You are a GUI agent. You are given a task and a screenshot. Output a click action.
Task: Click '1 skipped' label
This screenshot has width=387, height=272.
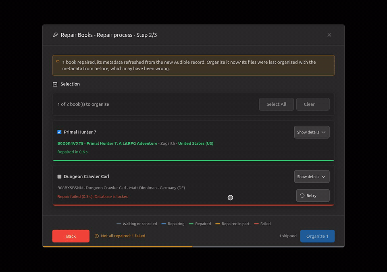[288, 236]
